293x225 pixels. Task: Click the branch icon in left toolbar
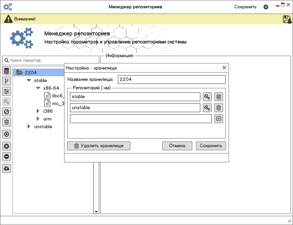7,81
